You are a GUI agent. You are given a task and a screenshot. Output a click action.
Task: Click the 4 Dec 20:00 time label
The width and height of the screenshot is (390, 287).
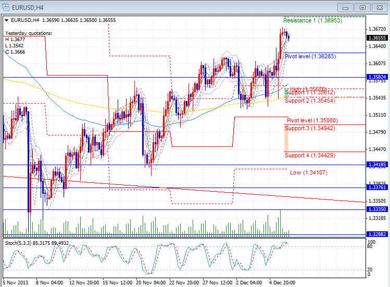(282, 283)
